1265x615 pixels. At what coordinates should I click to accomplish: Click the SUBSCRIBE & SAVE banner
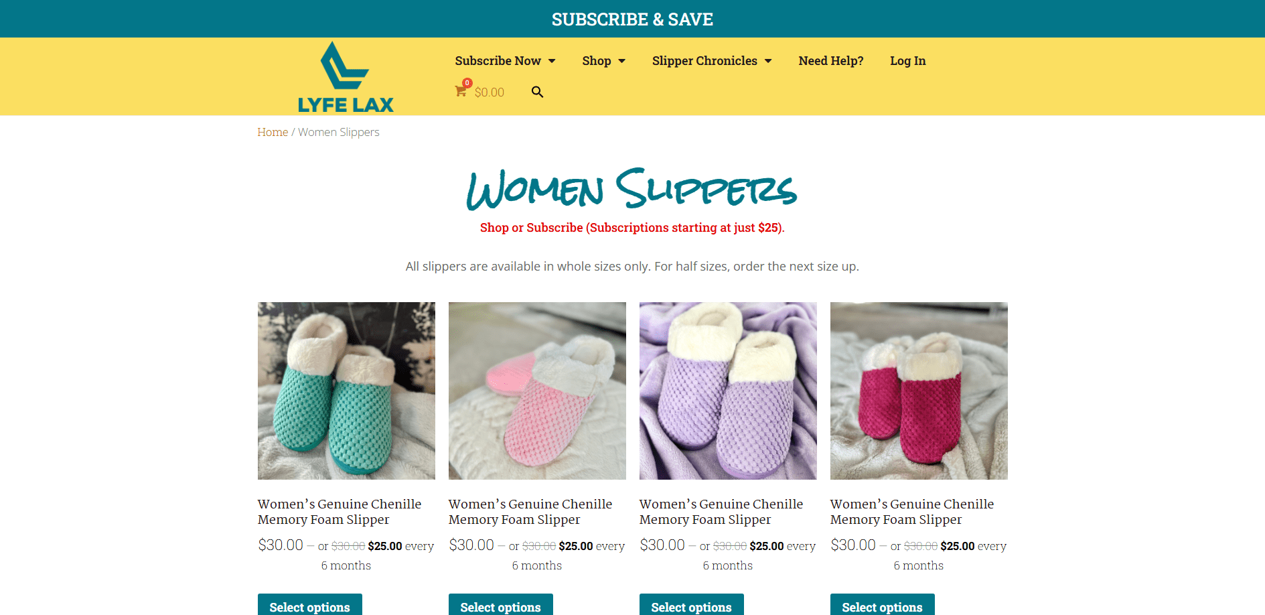[x=632, y=19]
